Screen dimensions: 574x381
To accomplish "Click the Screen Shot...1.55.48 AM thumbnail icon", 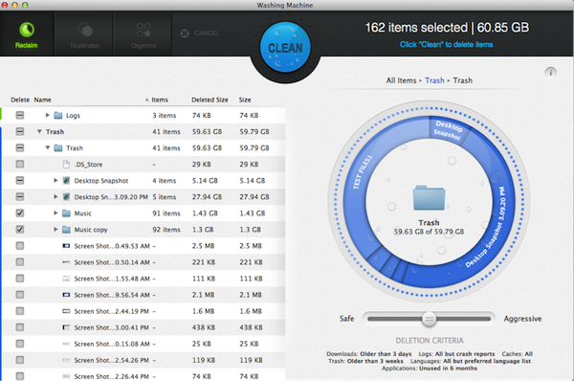I will (x=66, y=279).
